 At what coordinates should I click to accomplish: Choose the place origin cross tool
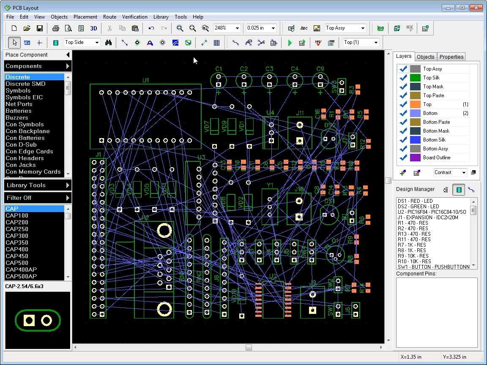click(39, 43)
